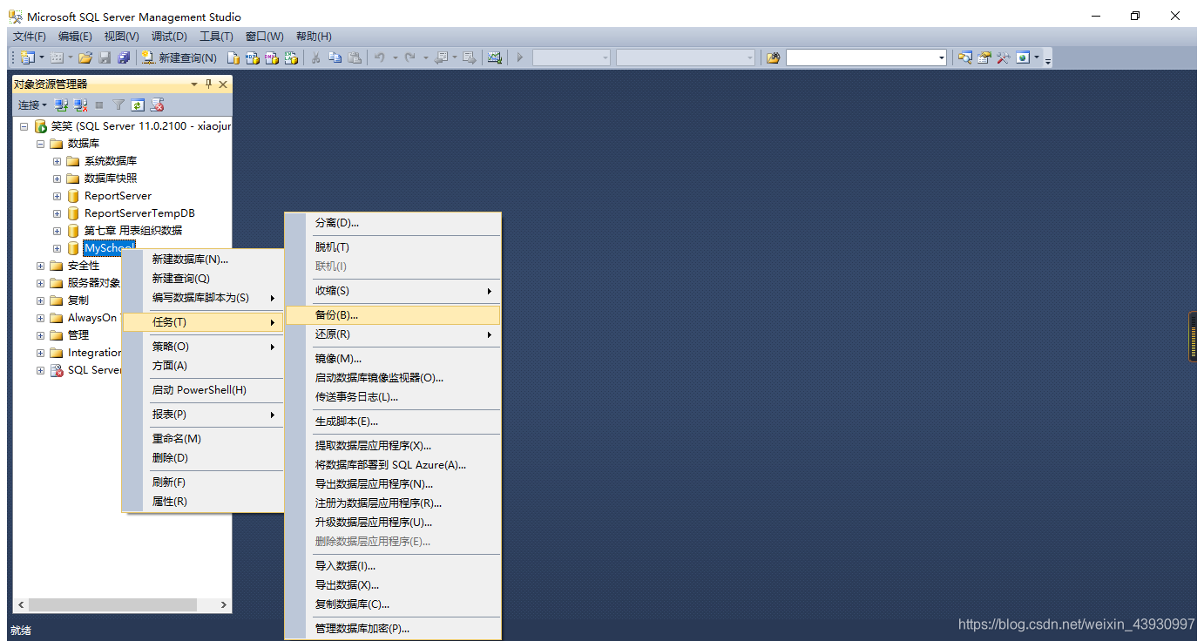
Task: Click Connect Object Explorer icon
Action: click(61, 105)
